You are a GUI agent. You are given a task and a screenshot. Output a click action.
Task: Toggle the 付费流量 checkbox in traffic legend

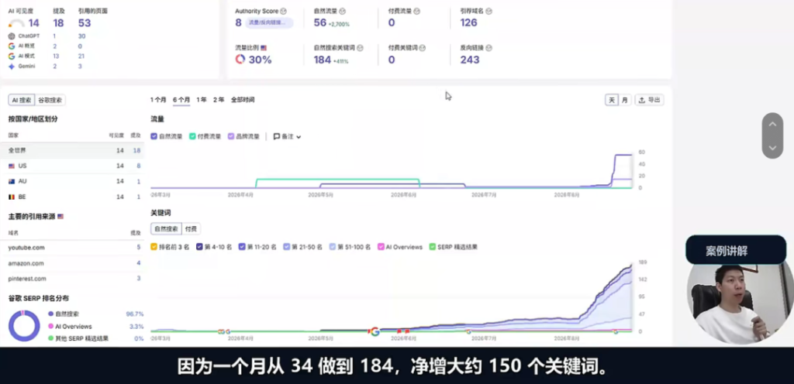point(192,136)
